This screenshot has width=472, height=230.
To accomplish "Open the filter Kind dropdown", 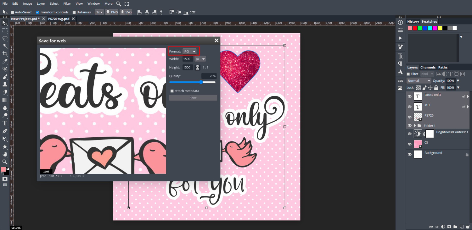I will point(427,74).
